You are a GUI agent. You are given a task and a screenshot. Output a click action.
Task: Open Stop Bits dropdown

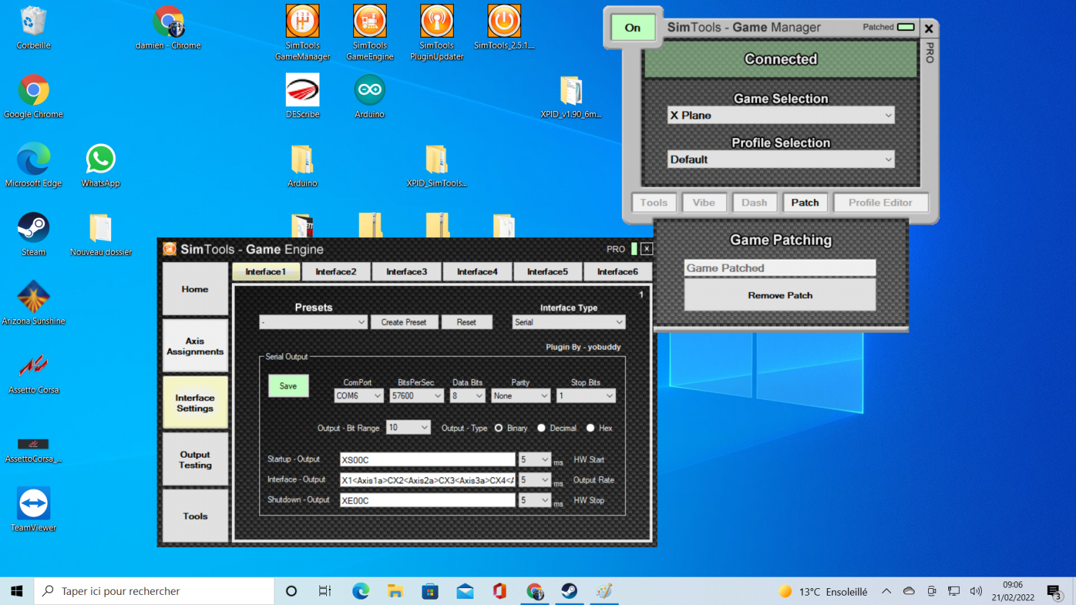pyautogui.click(x=586, y=396)
